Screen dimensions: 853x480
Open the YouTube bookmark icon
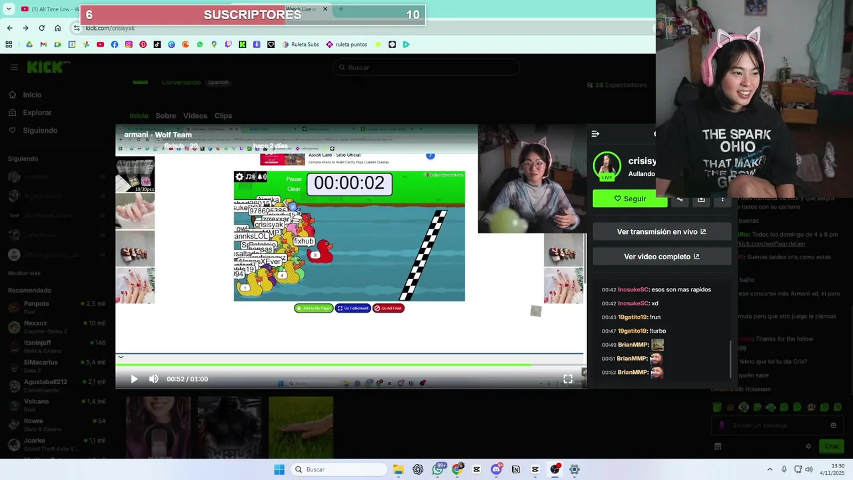coord(100,45)
